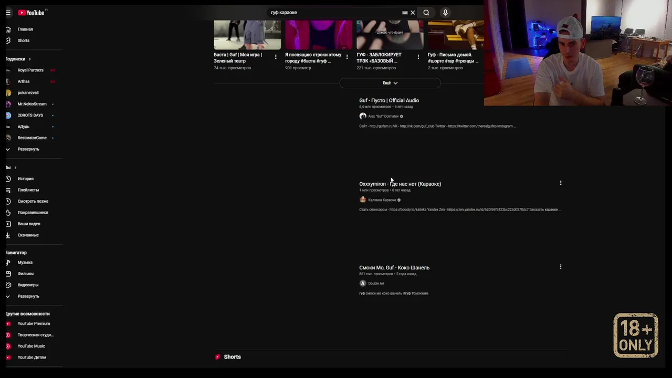Open the Гуф Письмо домой thumbnail

[456, 35]
